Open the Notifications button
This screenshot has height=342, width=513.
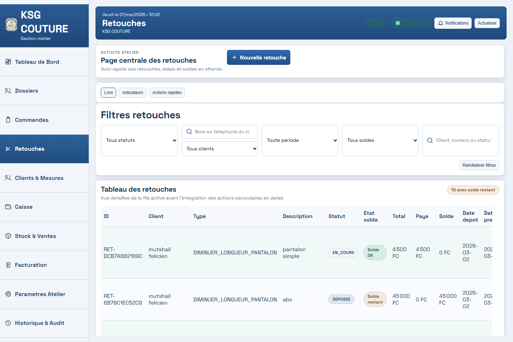[x=453, y=23]
